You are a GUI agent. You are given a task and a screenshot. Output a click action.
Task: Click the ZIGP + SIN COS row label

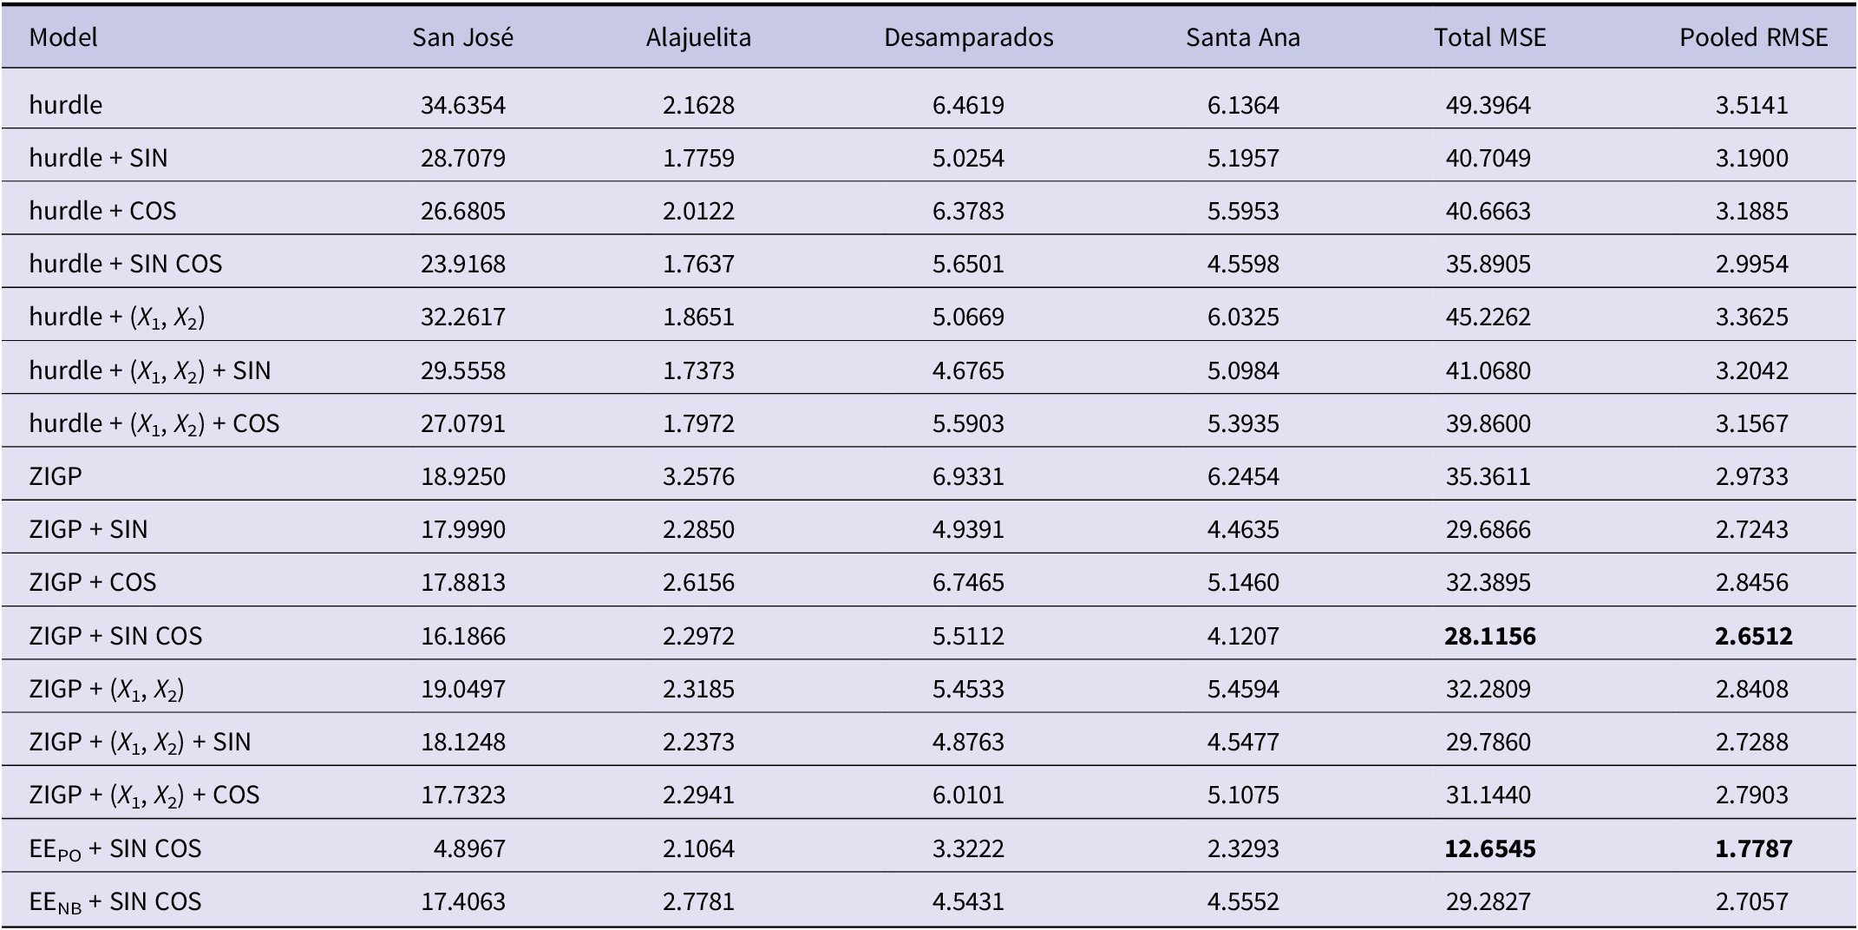pyautogui.click(x=115, y=636)
